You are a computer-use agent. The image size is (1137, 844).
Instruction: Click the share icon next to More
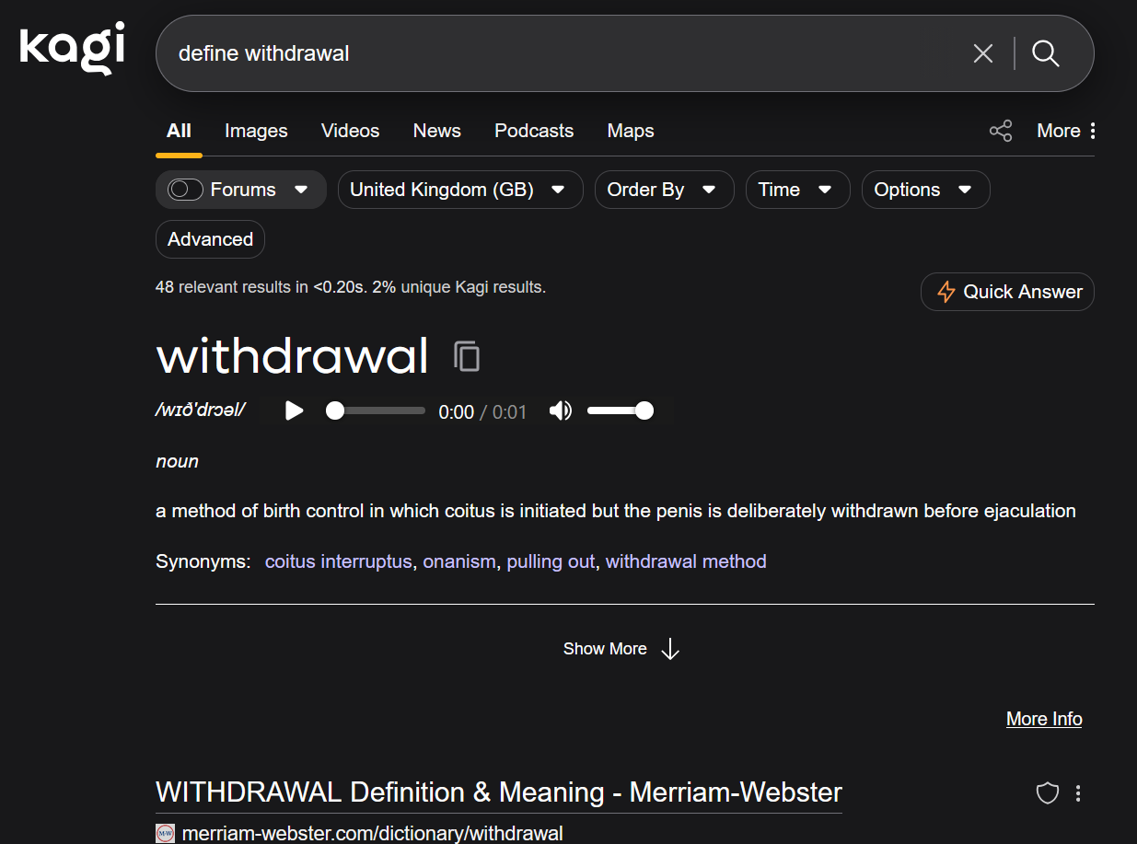click(1000, 131)
